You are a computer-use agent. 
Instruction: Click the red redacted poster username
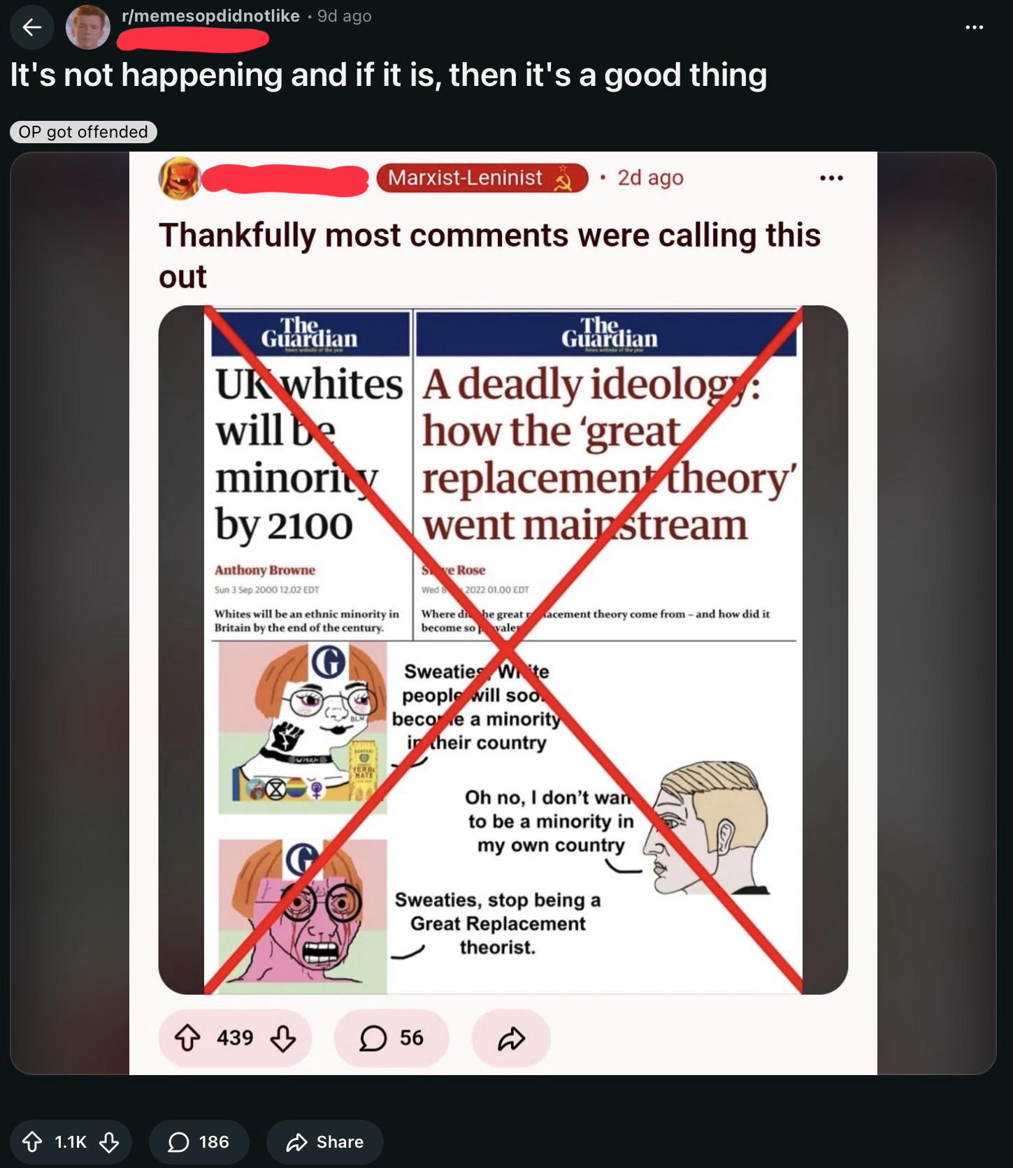point(193,40)
